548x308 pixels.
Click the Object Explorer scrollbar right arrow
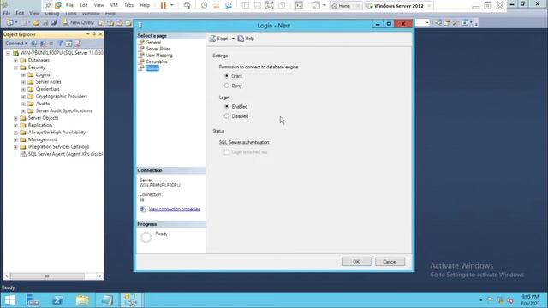click(x=99, y=276)
